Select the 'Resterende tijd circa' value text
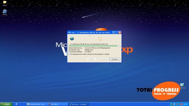This screenshot has width=189, height=106. [x=97, y=48]
